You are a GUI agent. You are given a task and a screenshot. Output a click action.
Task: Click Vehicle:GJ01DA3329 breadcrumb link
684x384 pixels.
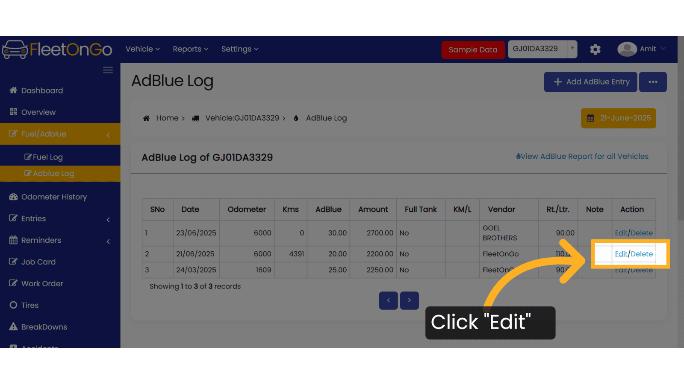click(x=242, y=118)
